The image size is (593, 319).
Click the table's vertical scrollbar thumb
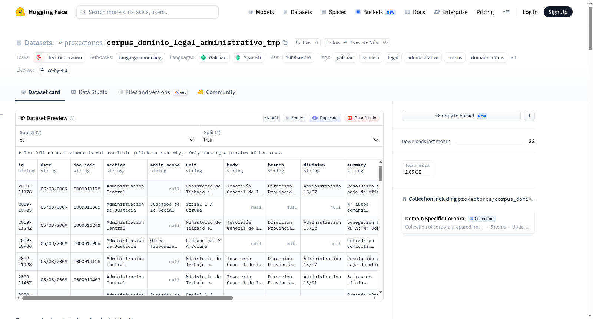pos(380,173)
